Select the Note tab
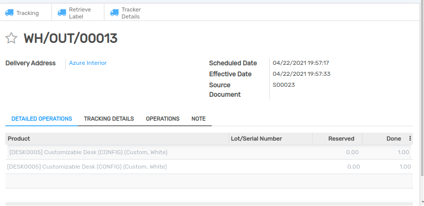The image size is (424, 206). point(198,119)
